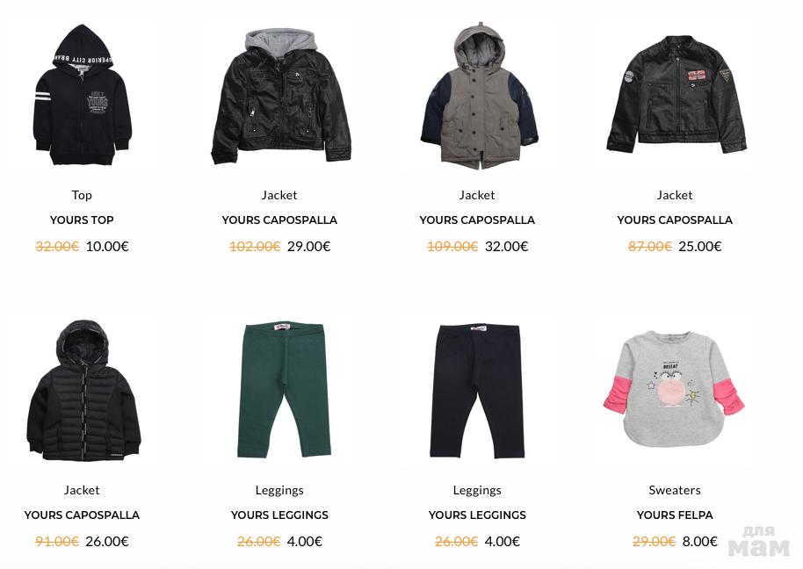Click the Leggings label above green leggings price
803x569 pixels.
point(279,490)
